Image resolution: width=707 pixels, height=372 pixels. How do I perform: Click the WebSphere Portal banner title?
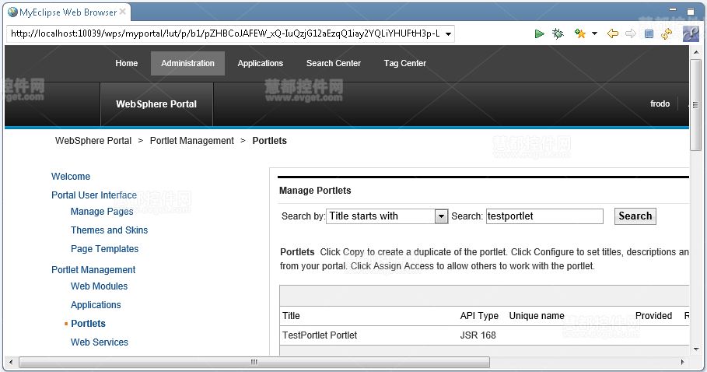tap(156, 104)
